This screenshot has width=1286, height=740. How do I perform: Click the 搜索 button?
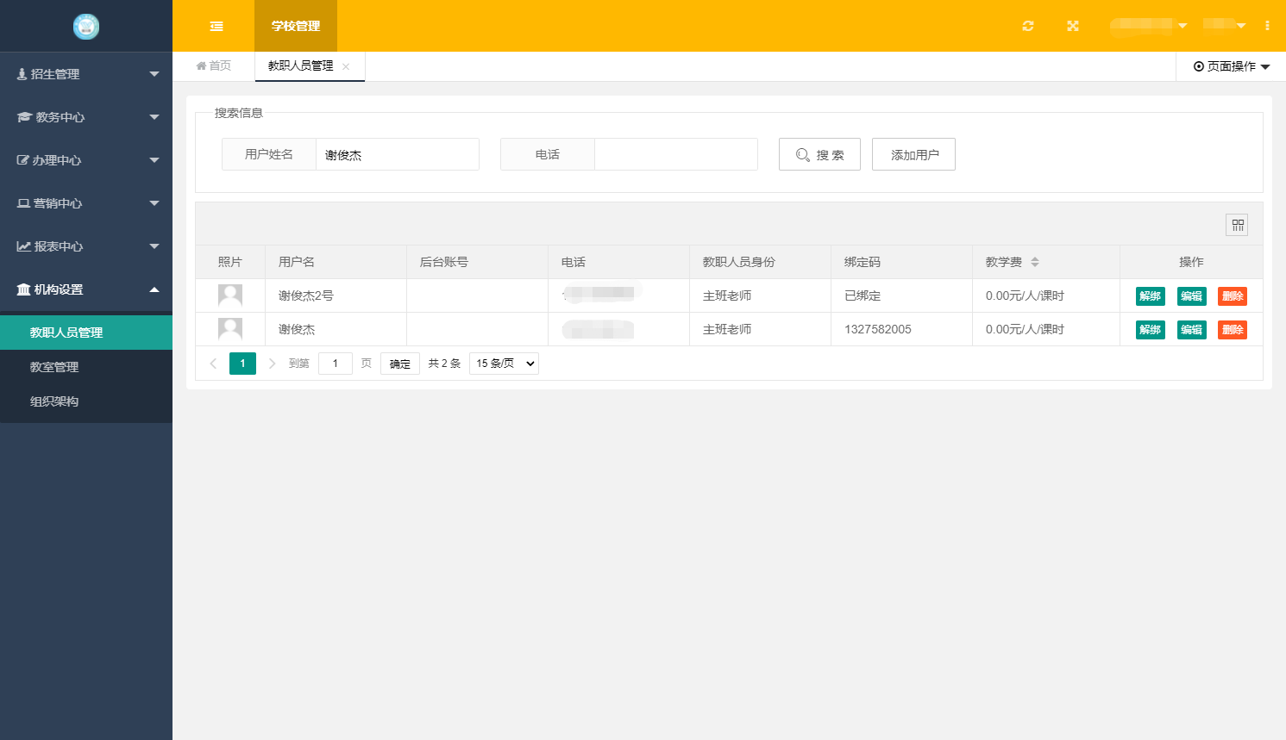point(819,154)
